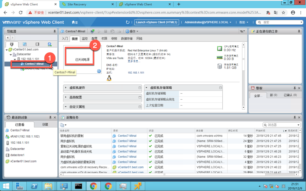The width and height of the screenshot is (306, 191).
Task: Open the Administrator@VSPHERE.LOCAL user dropdown
Action: click(x=208, y=22)
